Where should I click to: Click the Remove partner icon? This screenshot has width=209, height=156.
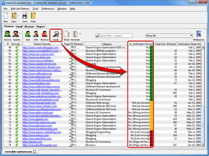45,34
